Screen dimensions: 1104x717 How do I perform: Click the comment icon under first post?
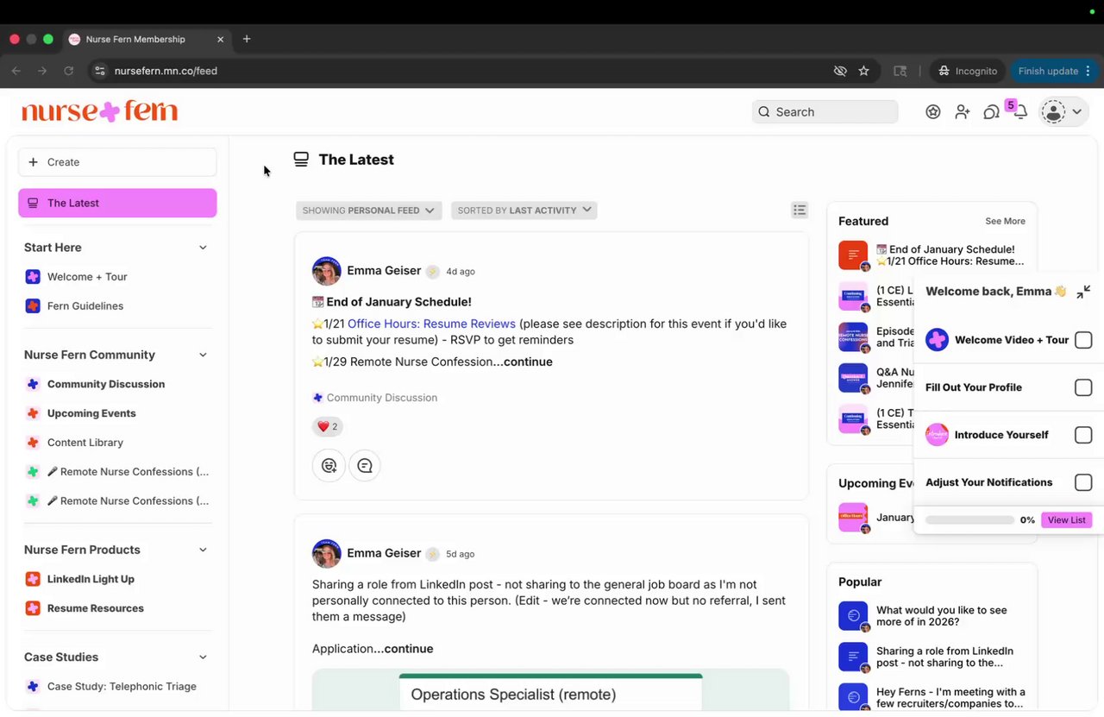365,465
